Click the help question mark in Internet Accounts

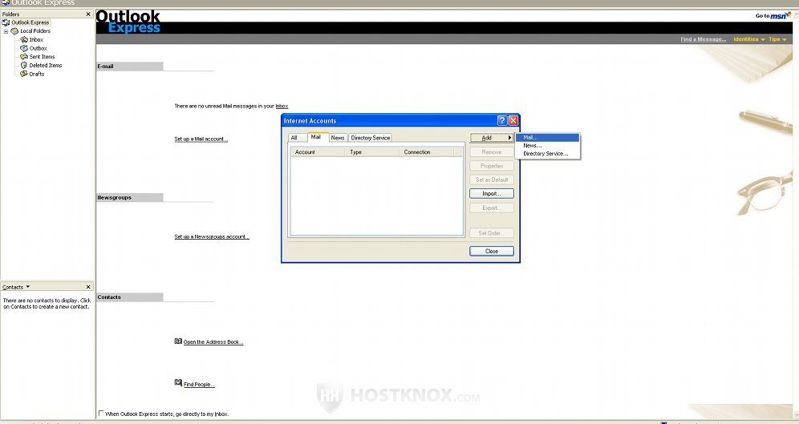pos(502,121)
